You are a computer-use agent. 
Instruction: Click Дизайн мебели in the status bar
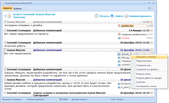coord(79,100)
